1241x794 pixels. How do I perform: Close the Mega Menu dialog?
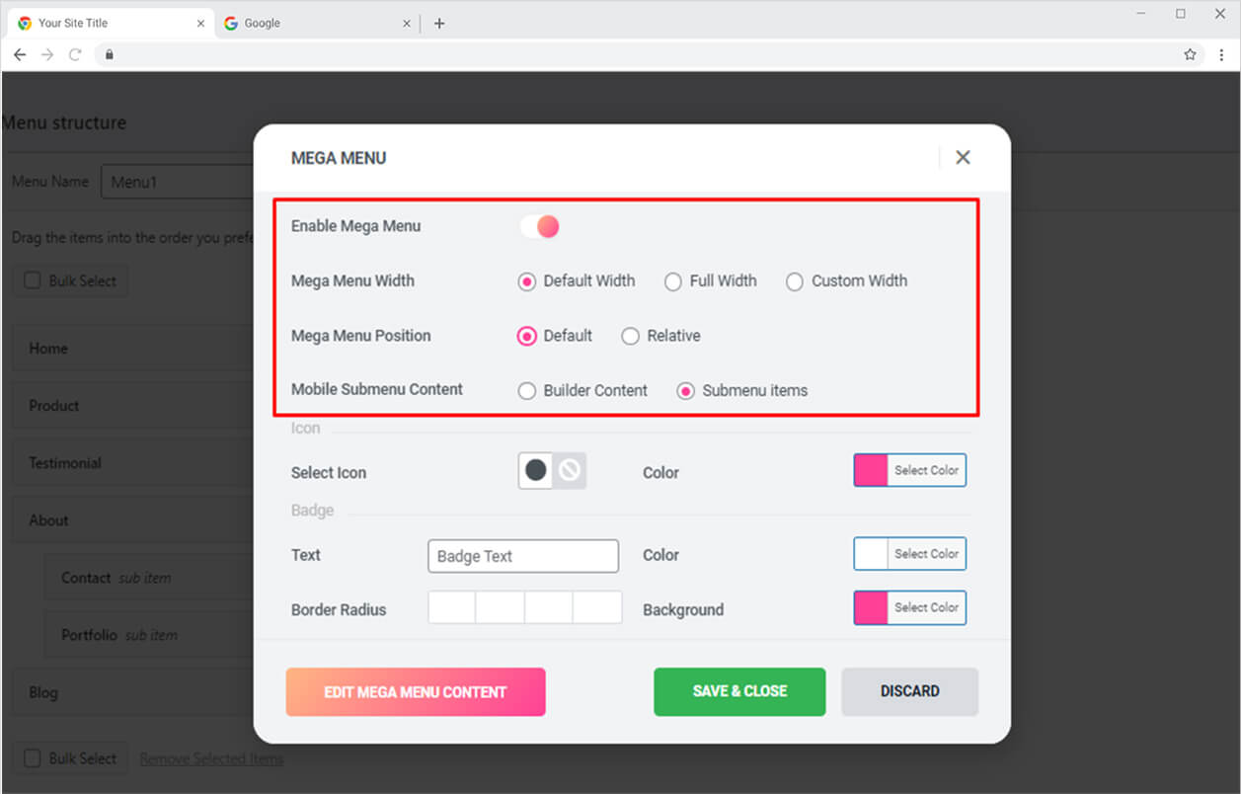click(963, 157)
